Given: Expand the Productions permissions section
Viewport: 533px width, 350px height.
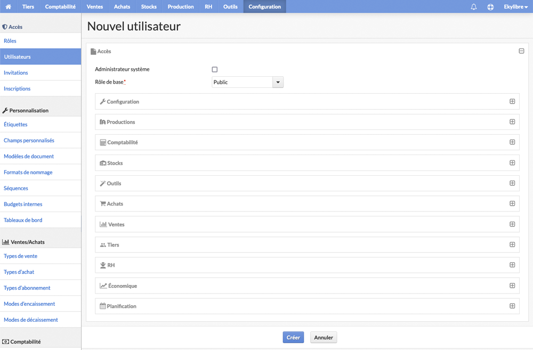Looking at the screenshot, I should point(512,121).
